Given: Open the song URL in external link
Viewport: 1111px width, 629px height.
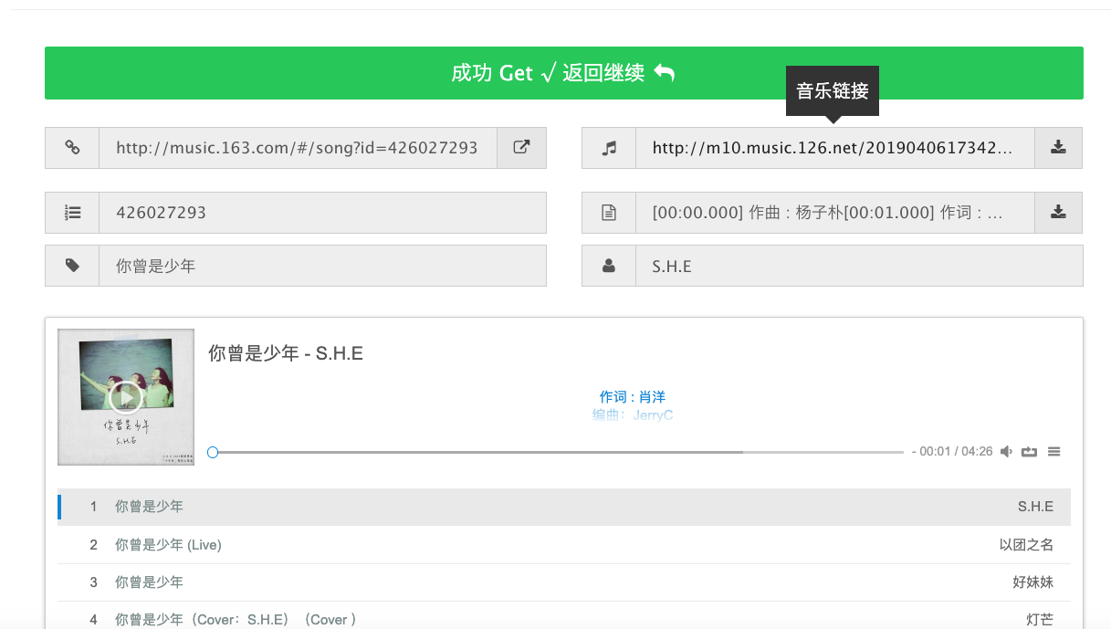Looking at the screenshot, I should click(521, 148).
